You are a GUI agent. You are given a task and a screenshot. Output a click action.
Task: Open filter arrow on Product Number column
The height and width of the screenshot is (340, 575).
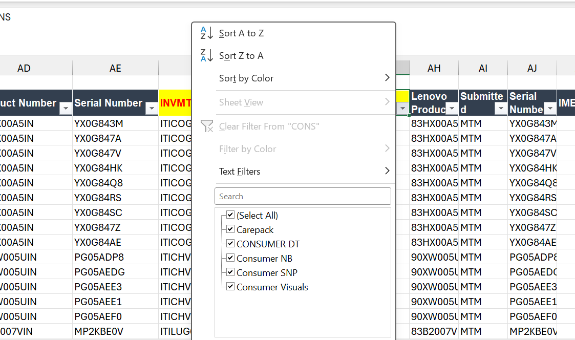pos(65,109)
